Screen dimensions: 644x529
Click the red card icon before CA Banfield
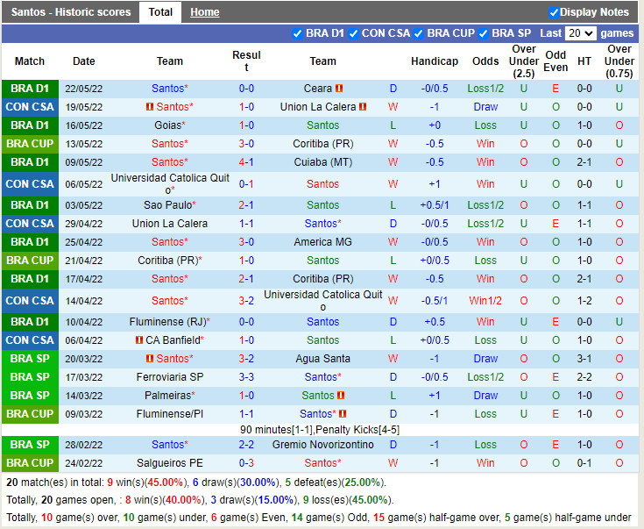coord(138,340)
